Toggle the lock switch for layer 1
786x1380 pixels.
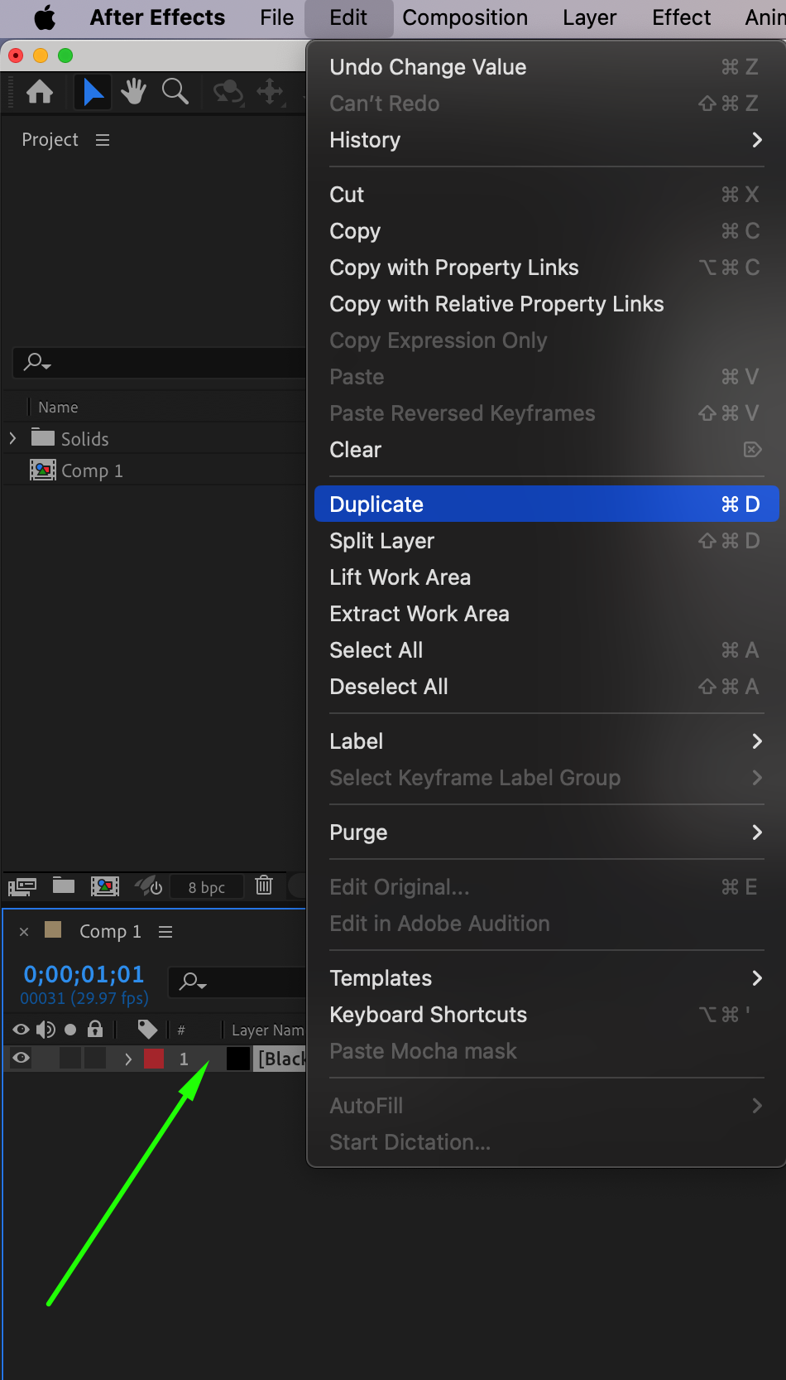click(x=96, y=1058)
